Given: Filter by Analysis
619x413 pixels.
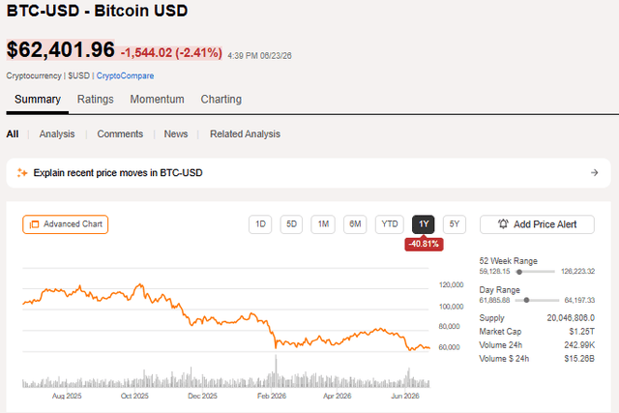Looking at the screenshot, I should point(57,134).
